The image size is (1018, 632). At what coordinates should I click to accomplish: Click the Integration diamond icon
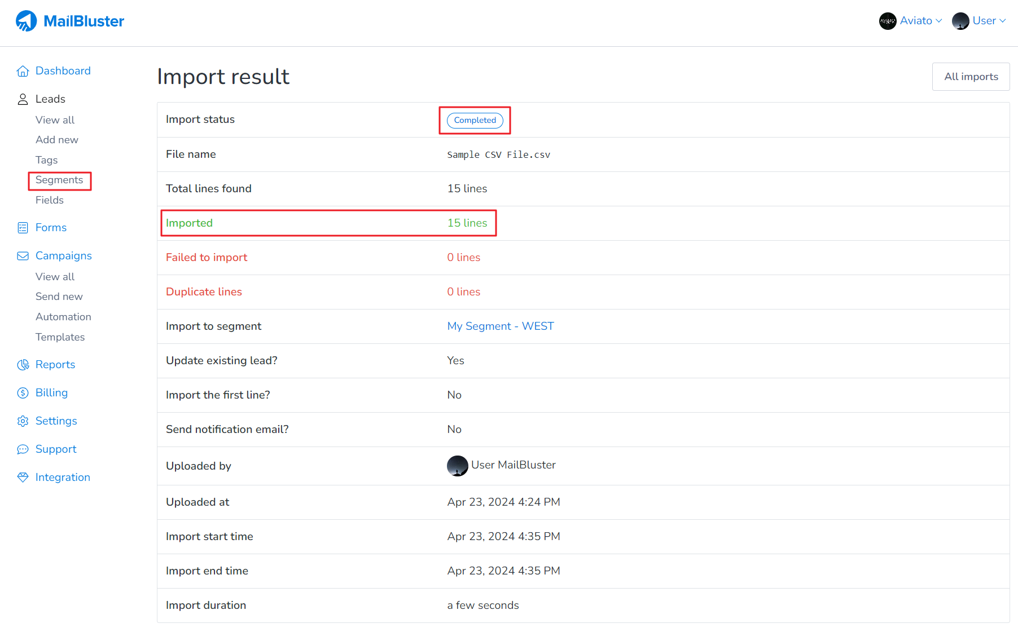[x=23, y=478]
